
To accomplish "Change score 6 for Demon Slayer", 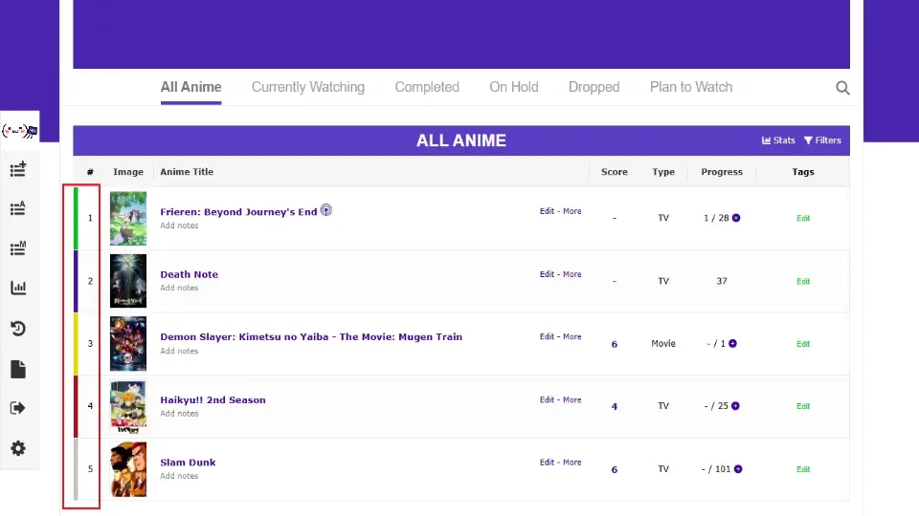I will (615, 344).
